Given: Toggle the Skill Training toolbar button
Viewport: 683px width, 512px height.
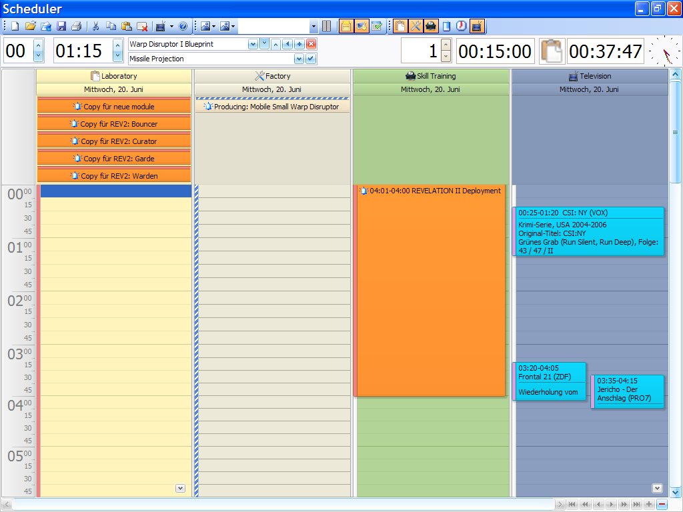Looking at the screenshot, I should point(431,27).
